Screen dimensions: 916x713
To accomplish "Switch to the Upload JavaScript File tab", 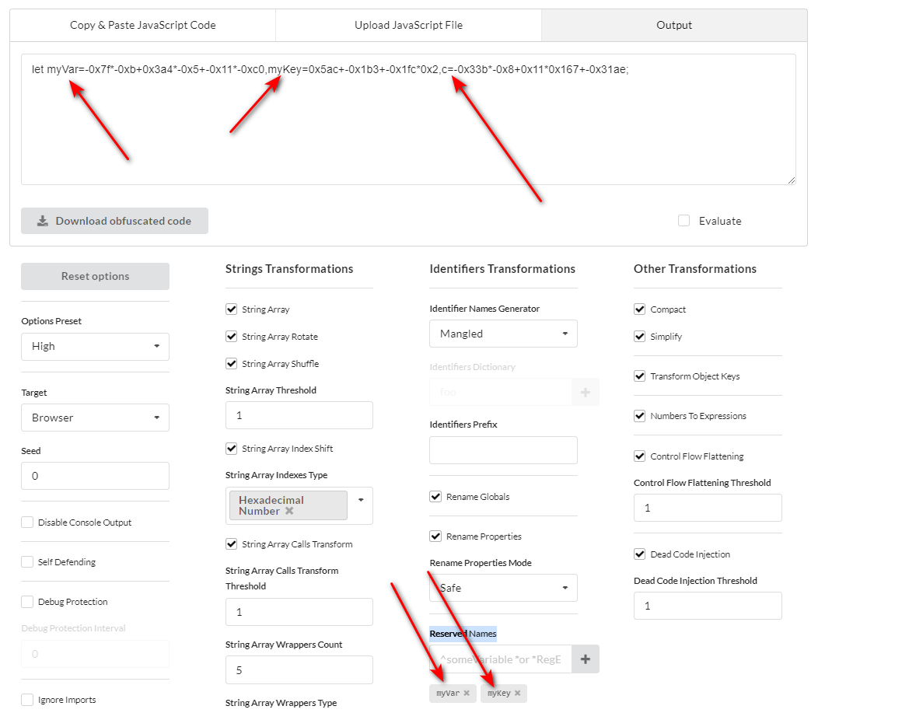I will click(x=408, y=24).
